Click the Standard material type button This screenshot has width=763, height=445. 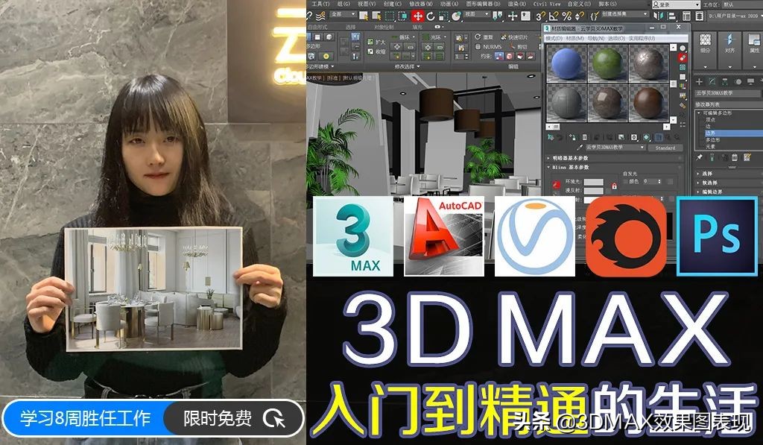pos(664,148)
